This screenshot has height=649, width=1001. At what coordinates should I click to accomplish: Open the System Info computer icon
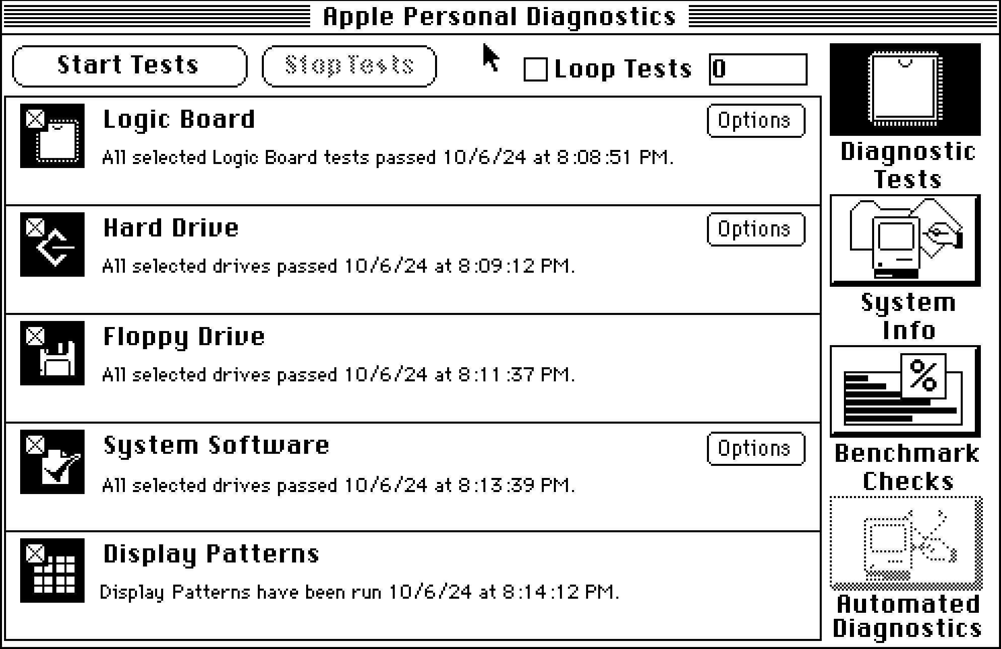[905, 240]
